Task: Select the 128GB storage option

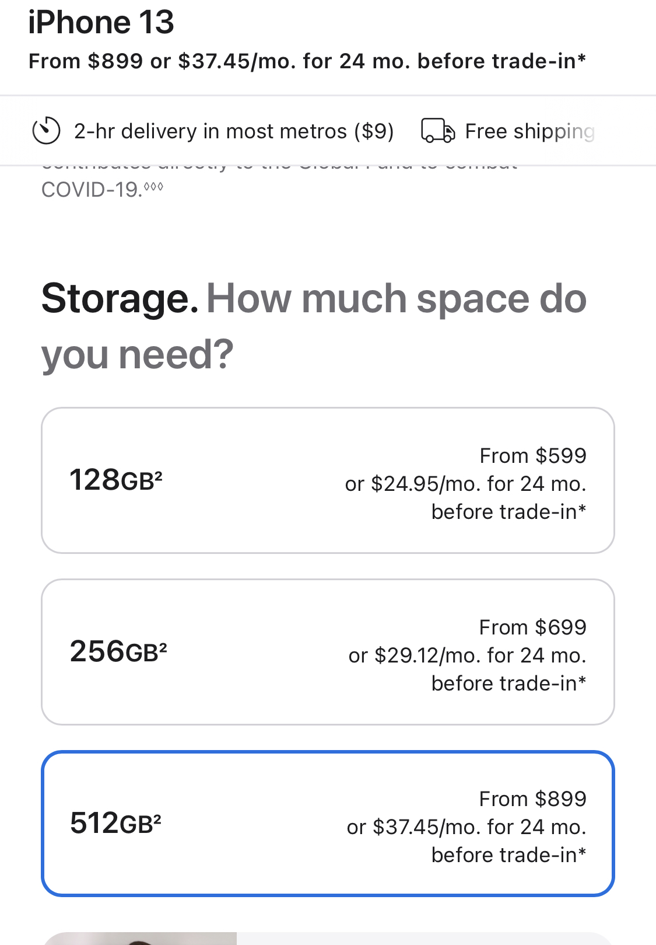Action: click(x=328, y=480)
